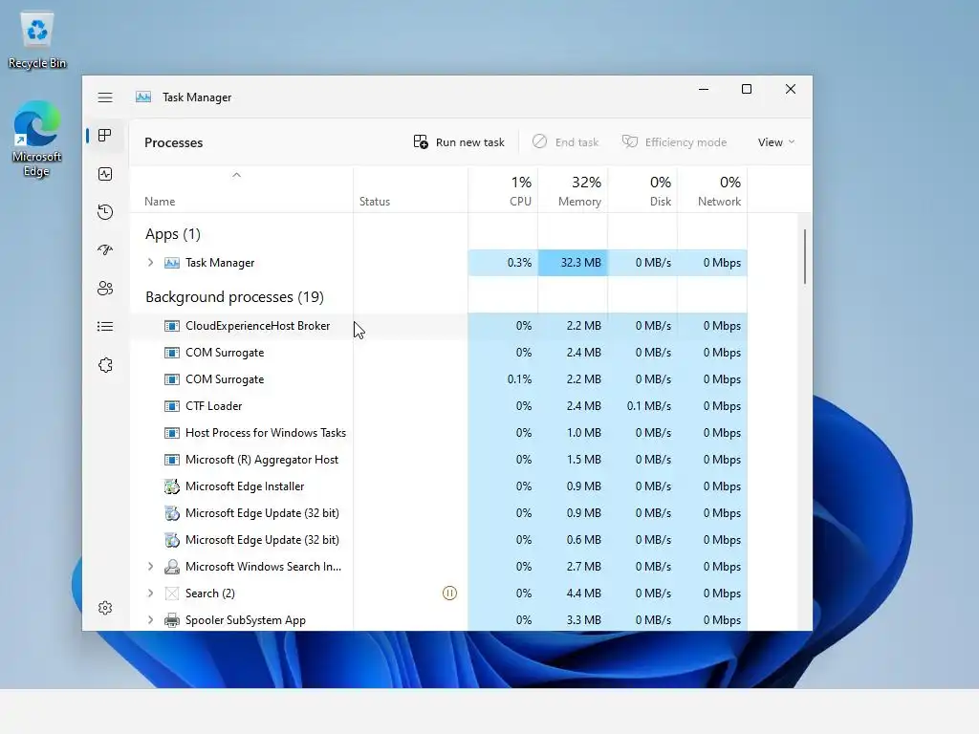Viewport: 979px width, 734px height.
Task: Click the Microsoft (R) Aggregator Host icon
Action: click(x=172, y=460)
